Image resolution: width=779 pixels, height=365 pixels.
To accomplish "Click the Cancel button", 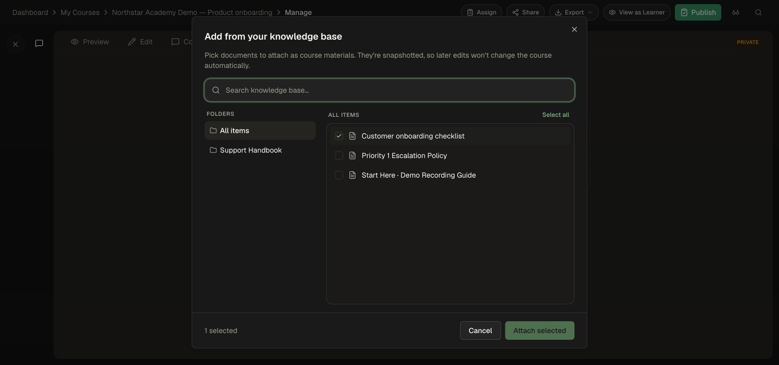I will pos(480,331).
